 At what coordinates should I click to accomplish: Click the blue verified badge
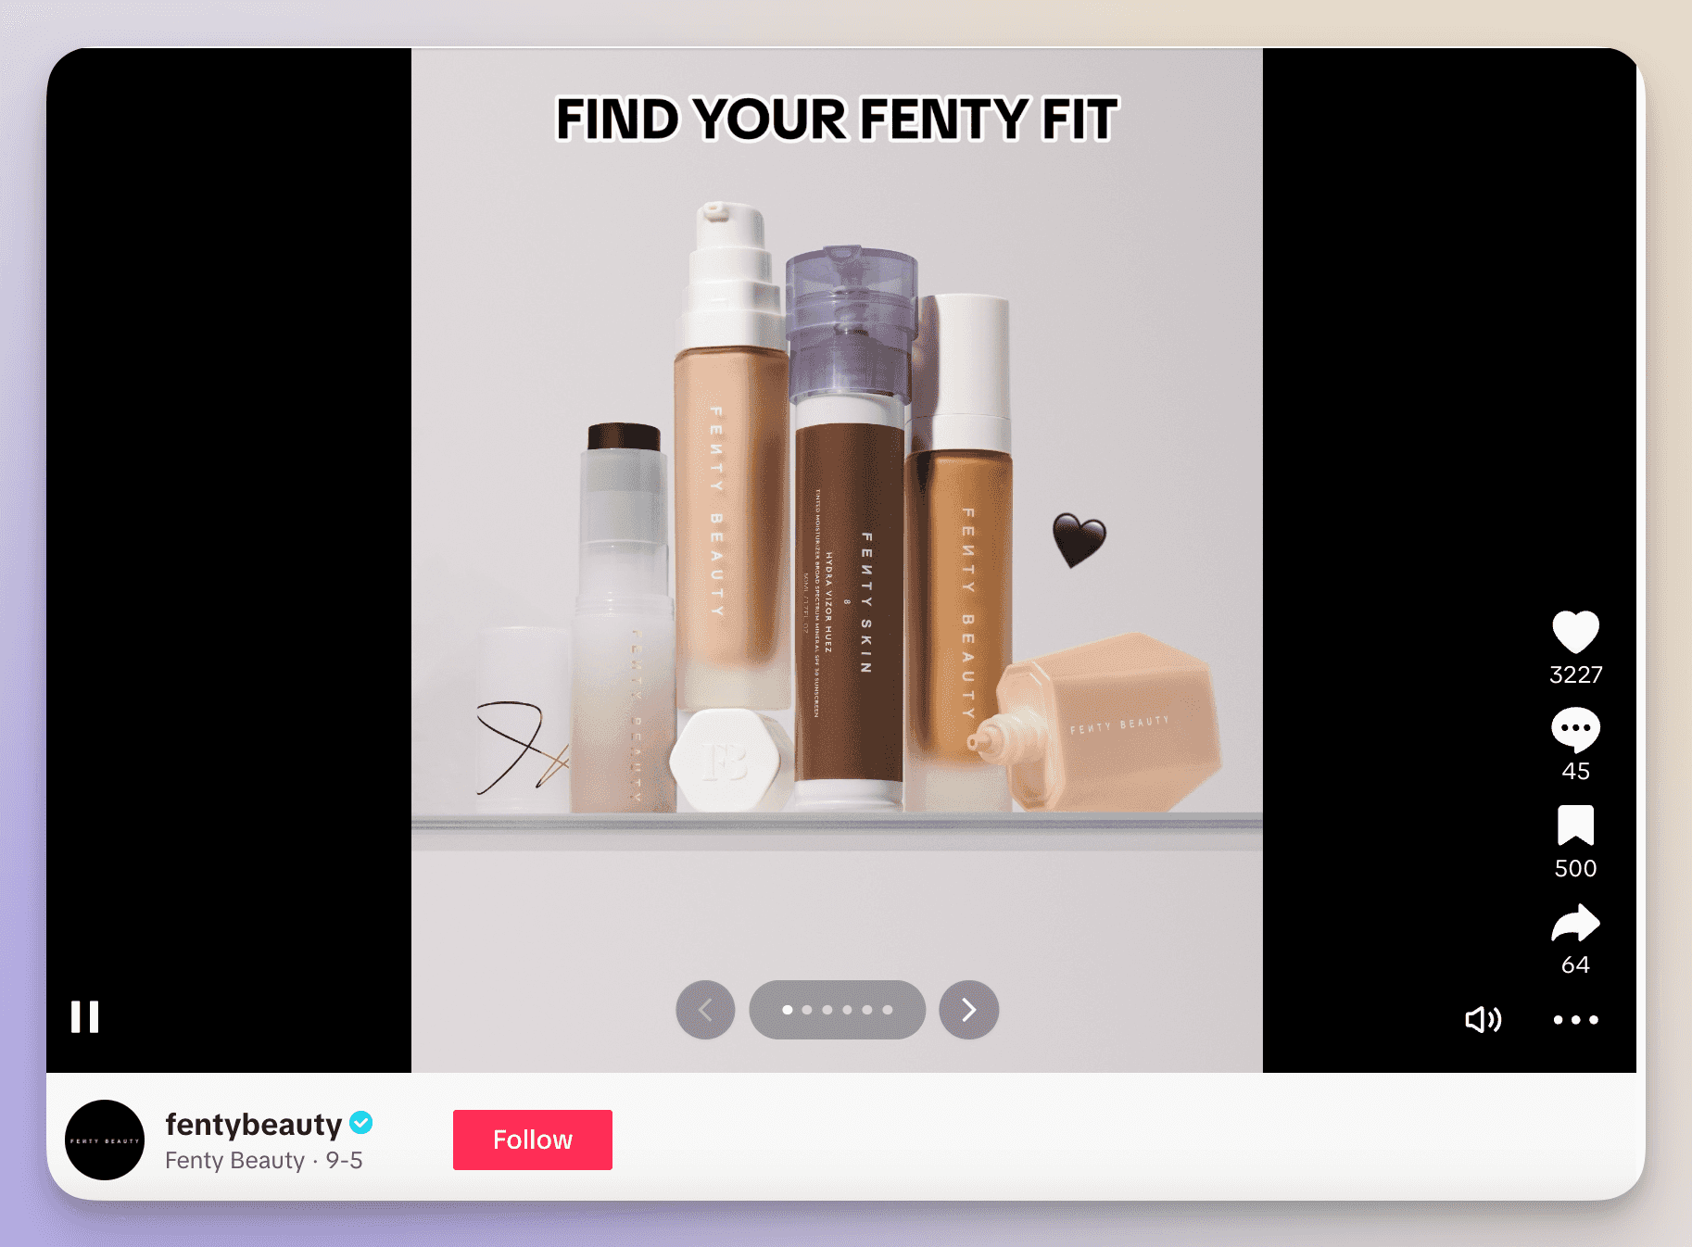361,1123
